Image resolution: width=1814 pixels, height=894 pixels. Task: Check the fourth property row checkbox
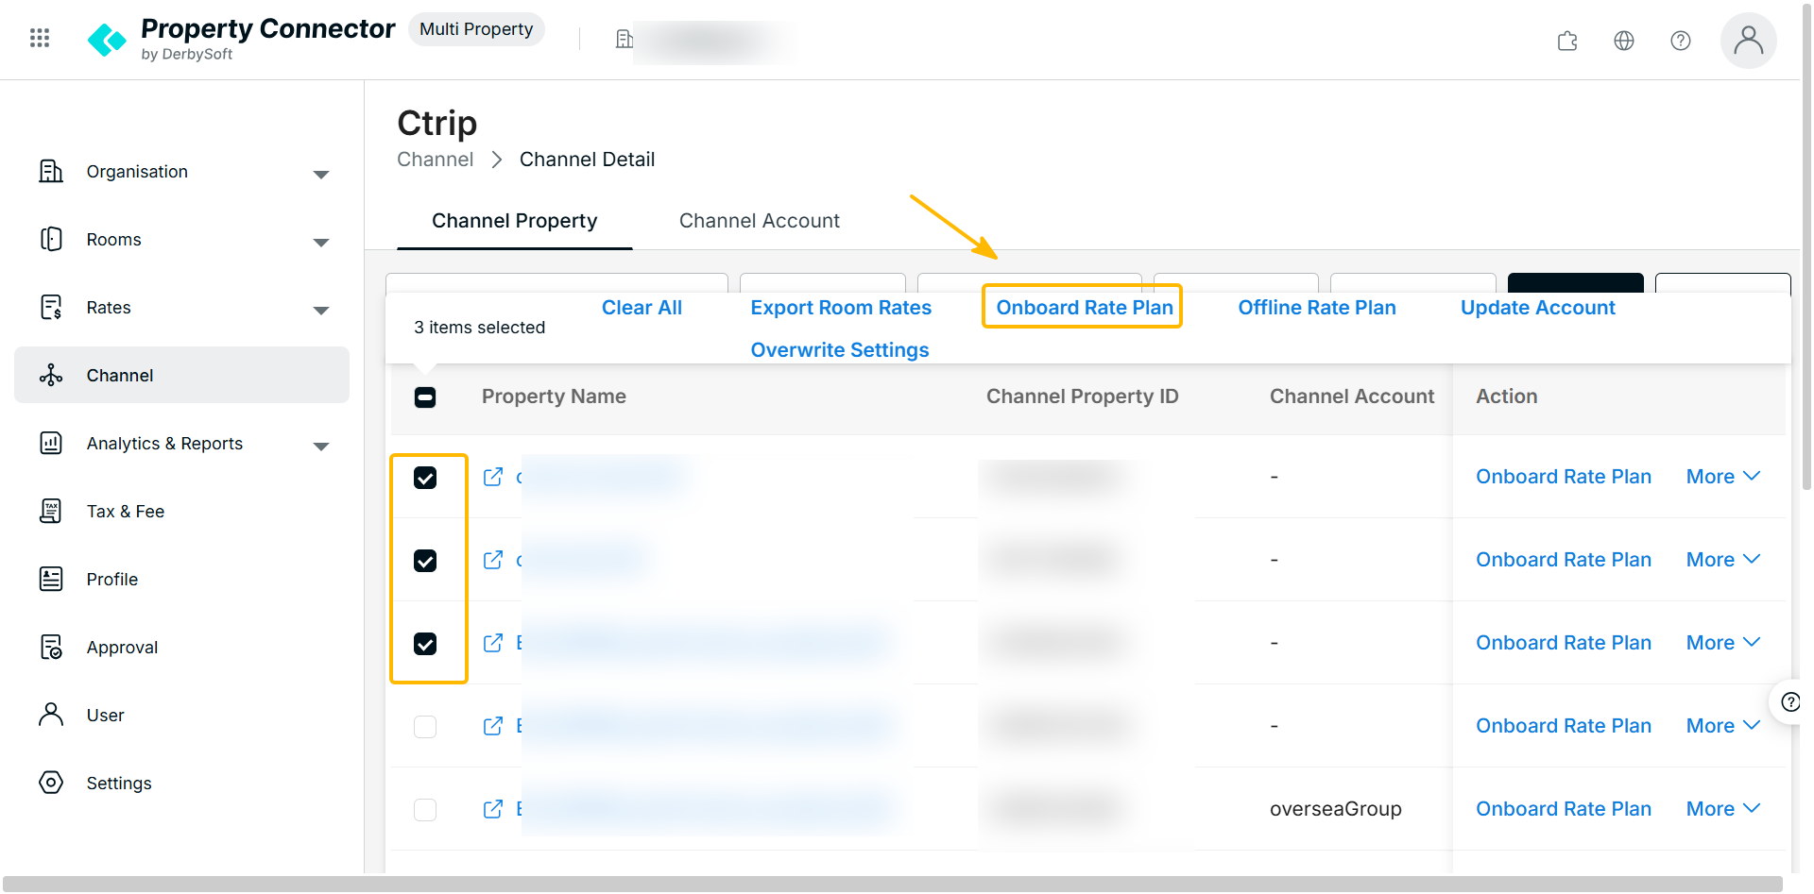pyautogui.click(x=425, y=727)
